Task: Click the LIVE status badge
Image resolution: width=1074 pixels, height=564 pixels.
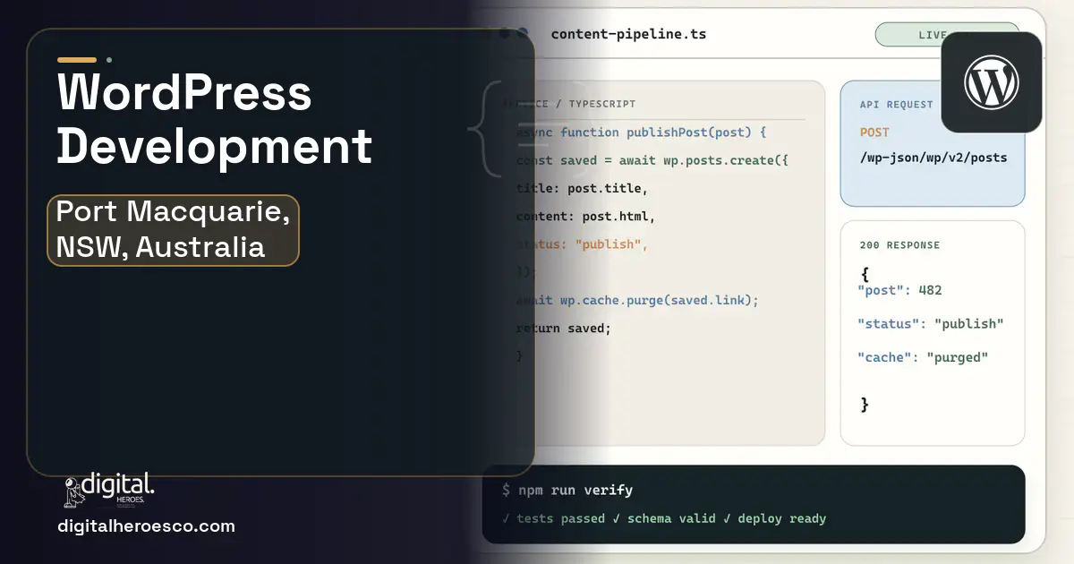Action: pyautogui.click(x=947, y=35)
